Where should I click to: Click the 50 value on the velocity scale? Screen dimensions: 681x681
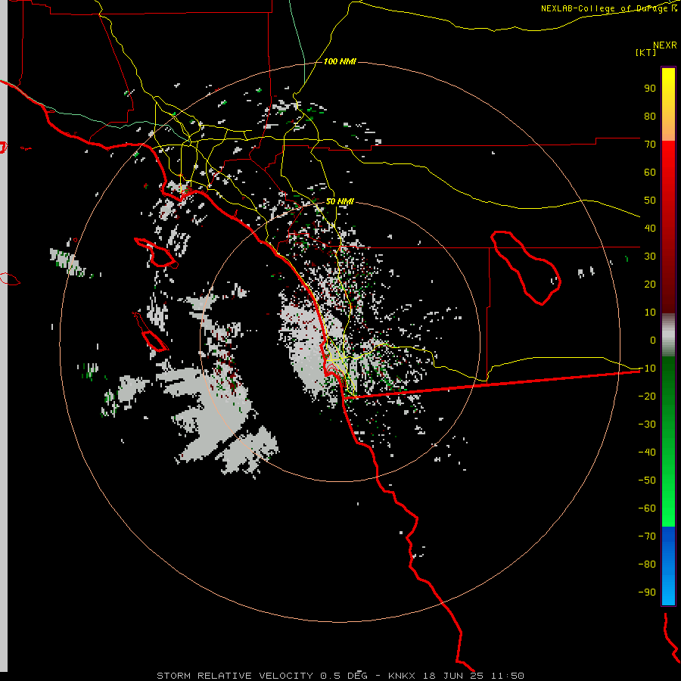pyautogui.click(x=650, y=201)
